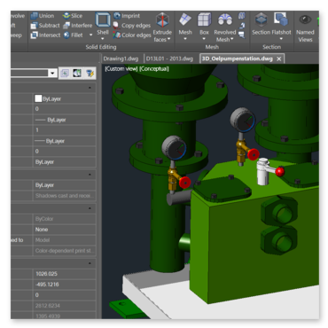328x328 pixels.
Task: Expand the Solid Editing panel title
Action: point(101,47)
